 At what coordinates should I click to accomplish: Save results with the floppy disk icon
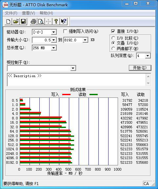(x=23, y=22)
